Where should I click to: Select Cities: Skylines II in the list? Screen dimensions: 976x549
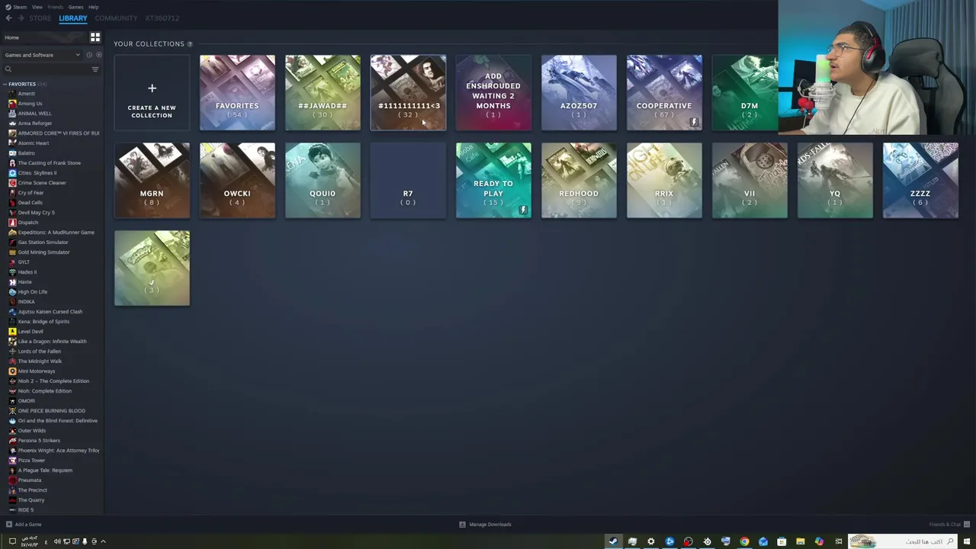click(x=37, y=173)
